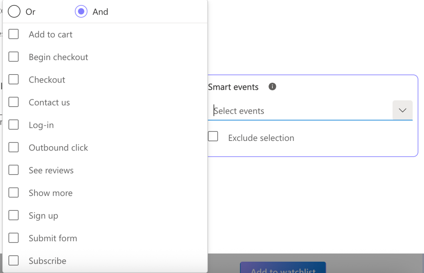Check the Submit form checkbox
424x273 pixels.
coord(13,238)
